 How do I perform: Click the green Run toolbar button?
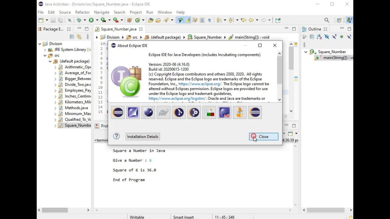91,20
